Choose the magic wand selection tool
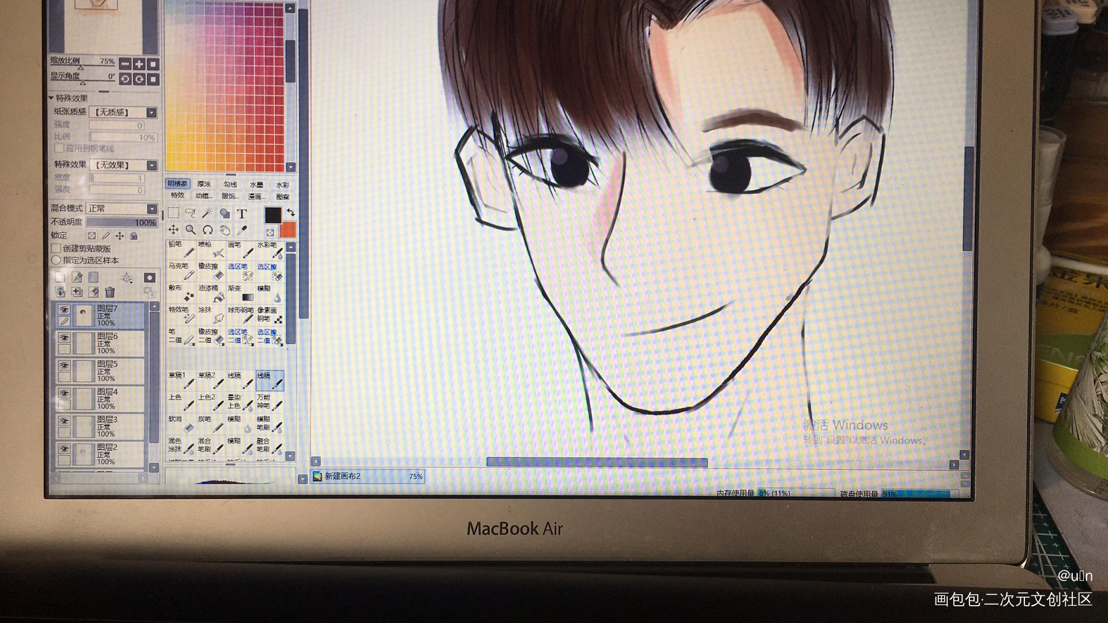Image resolution: width=1108 pixels, height=623 pixels. pyautogui.click(x=207, y=213)
